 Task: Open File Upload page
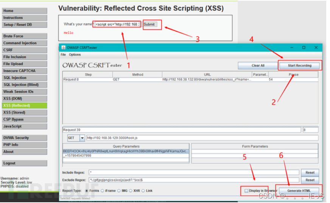pos(25,64)
